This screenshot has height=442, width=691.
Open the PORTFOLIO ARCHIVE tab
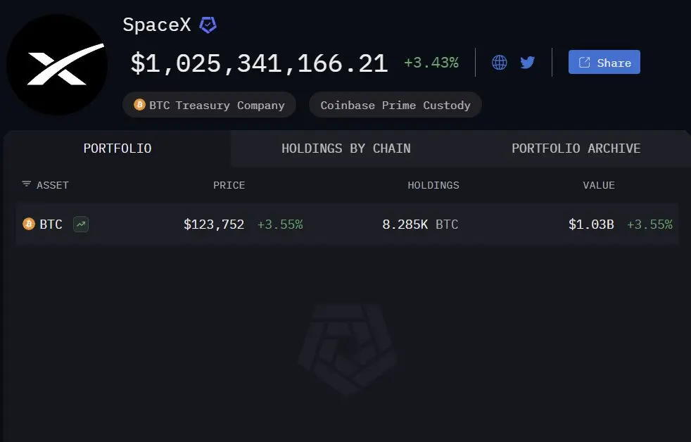tap(576, 149)
